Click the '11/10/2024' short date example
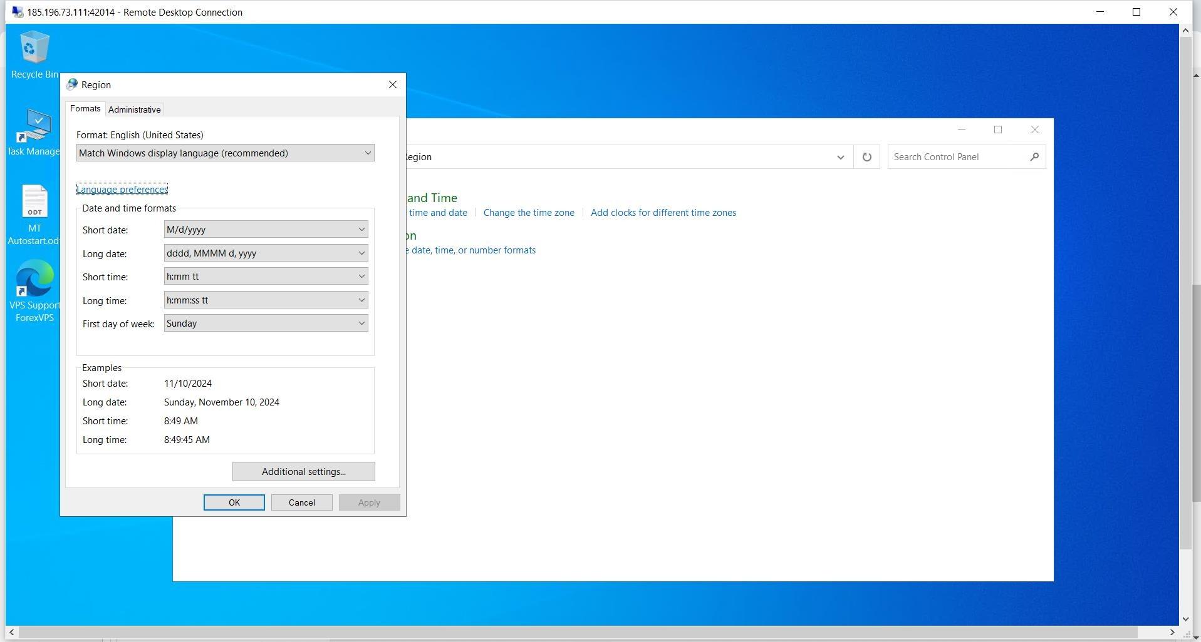Screen dimensions: 1201x642 tap(188, 384)
